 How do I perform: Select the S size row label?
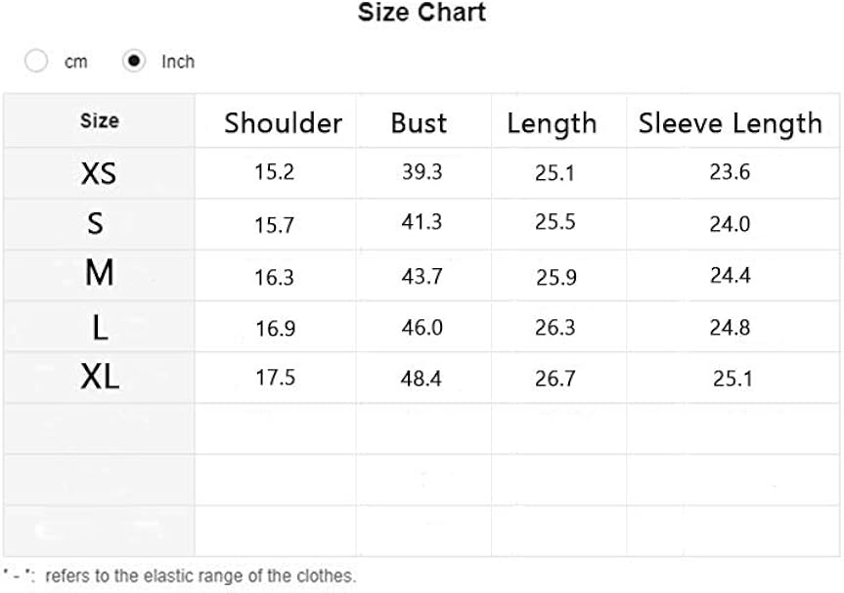96,225
